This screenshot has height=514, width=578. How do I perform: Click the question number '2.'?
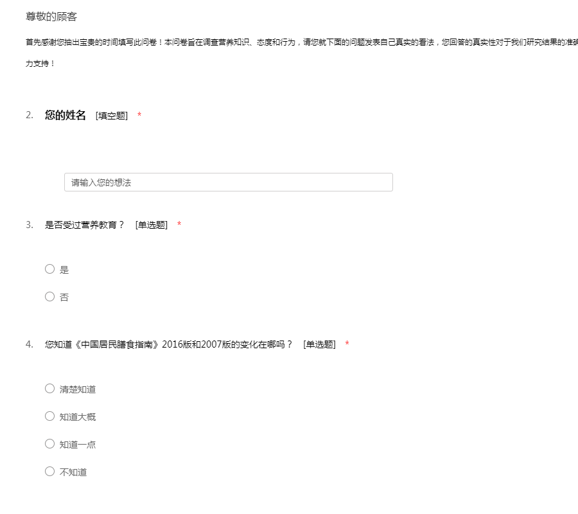pos(30,115)
